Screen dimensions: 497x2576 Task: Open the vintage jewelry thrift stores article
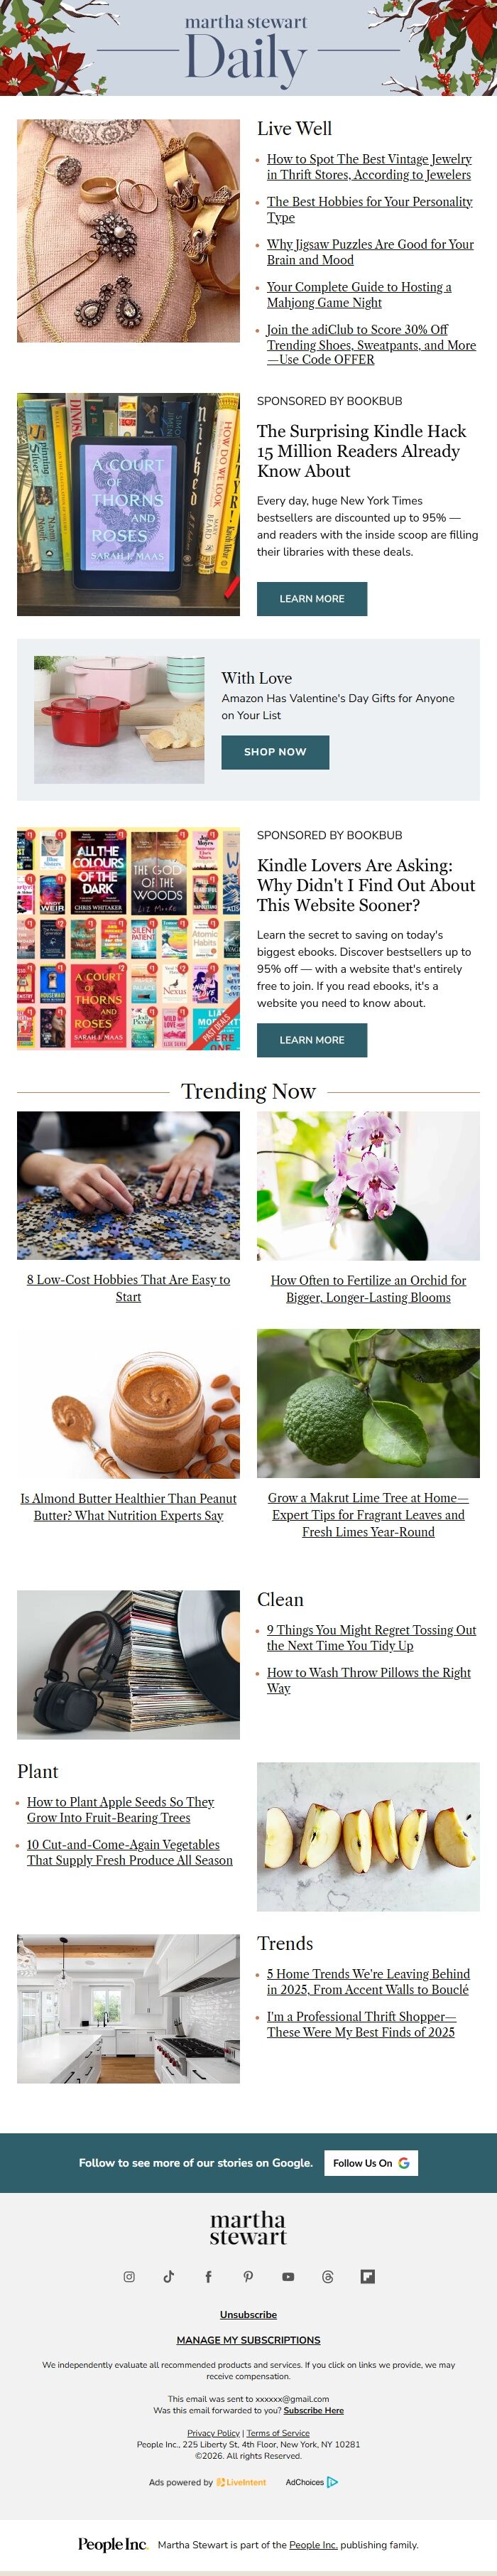369,166
